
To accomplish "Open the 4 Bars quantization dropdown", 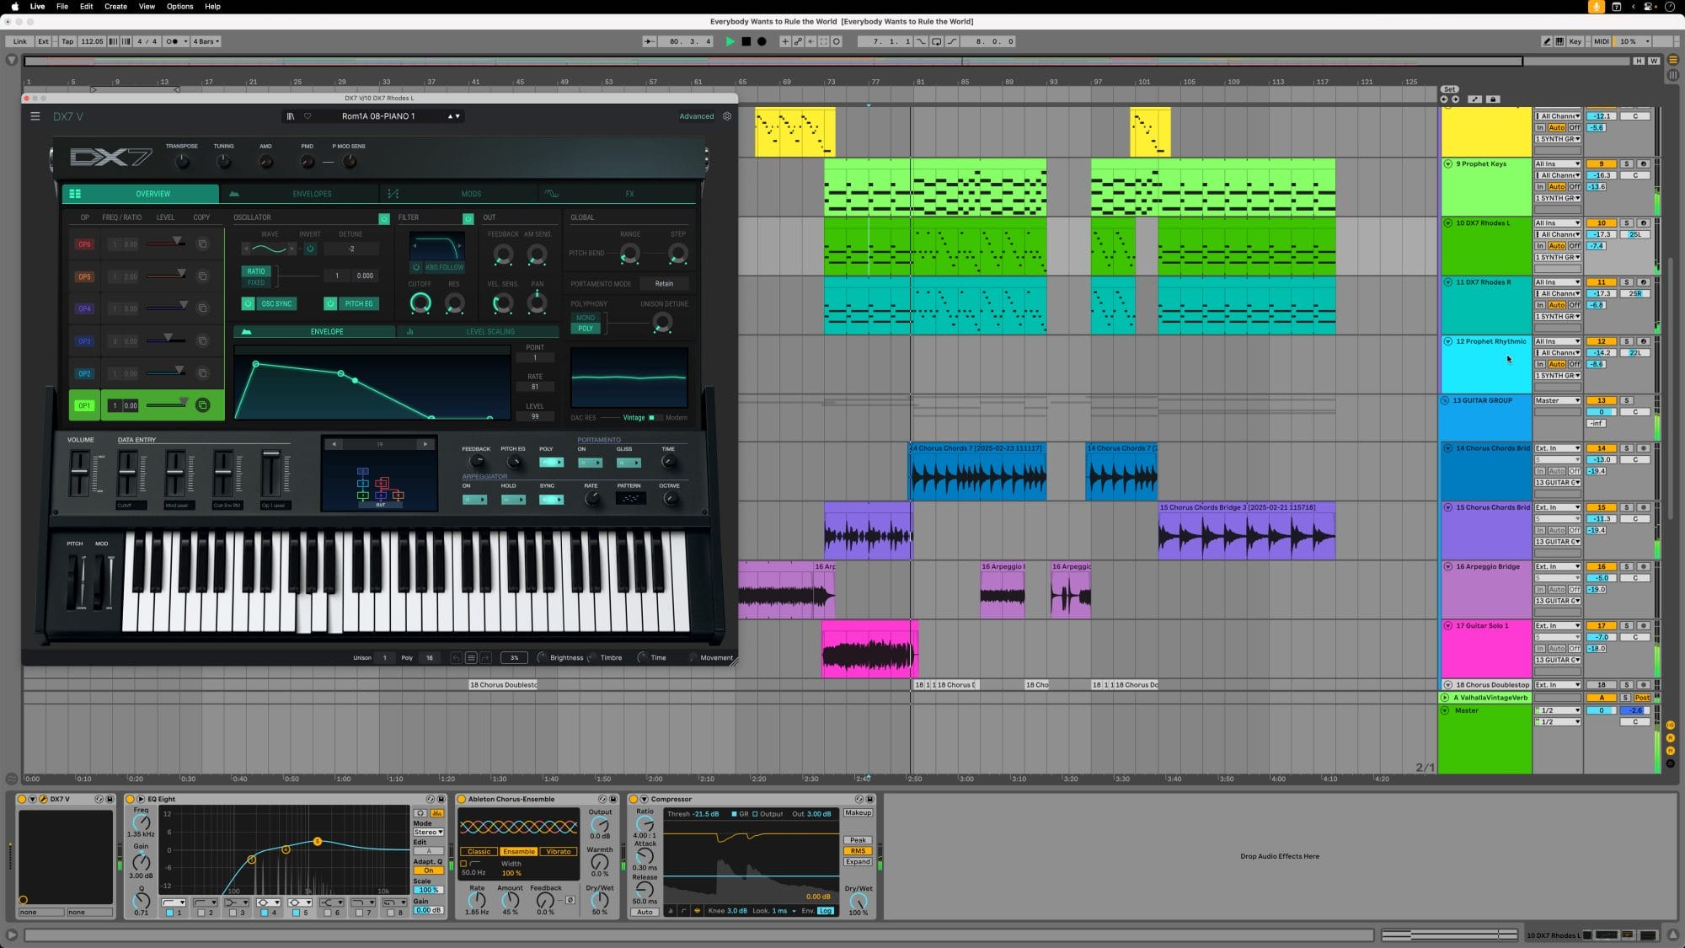I will pyautogui.click(x=206, y=41).
